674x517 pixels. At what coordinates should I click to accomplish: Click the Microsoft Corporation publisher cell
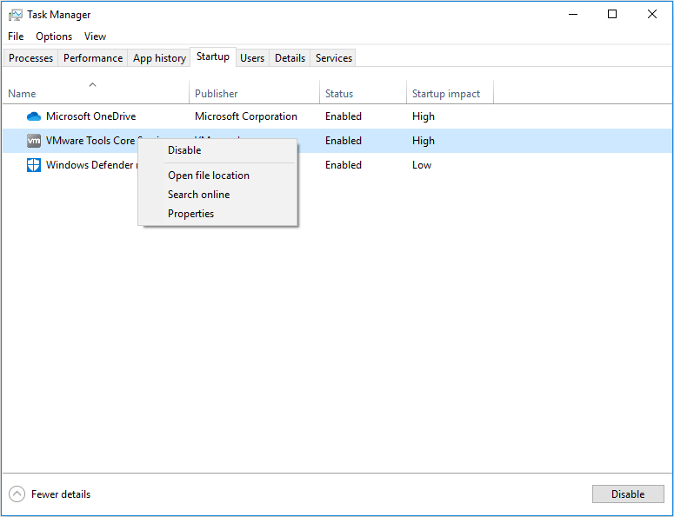pos(246,116)
